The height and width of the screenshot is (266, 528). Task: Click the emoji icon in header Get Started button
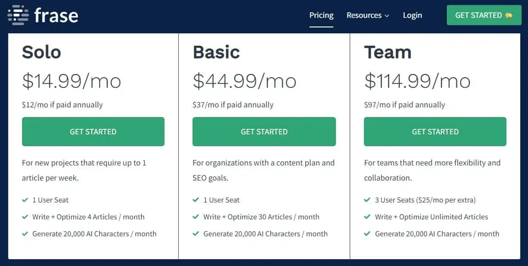[x=509, y=15]
